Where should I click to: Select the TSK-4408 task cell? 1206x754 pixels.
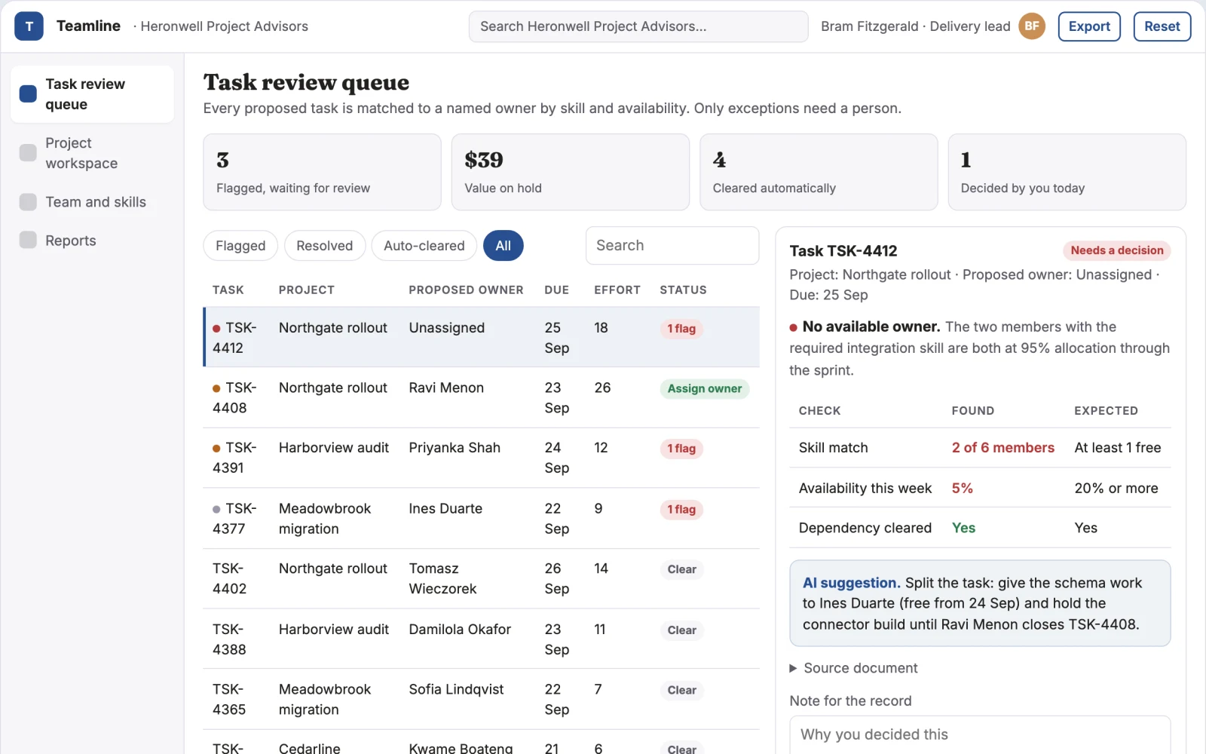pyautogui.click(x=237, y=397)
